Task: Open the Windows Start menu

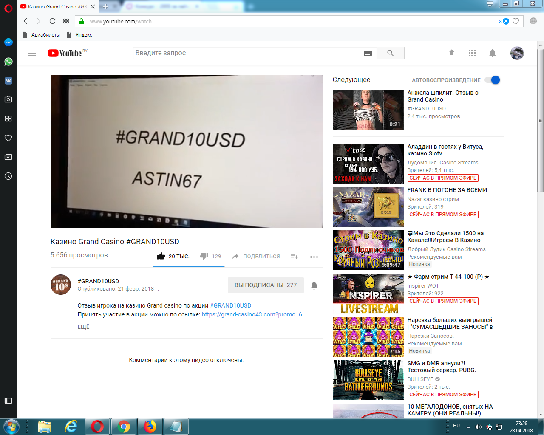Action: (11, 427)
